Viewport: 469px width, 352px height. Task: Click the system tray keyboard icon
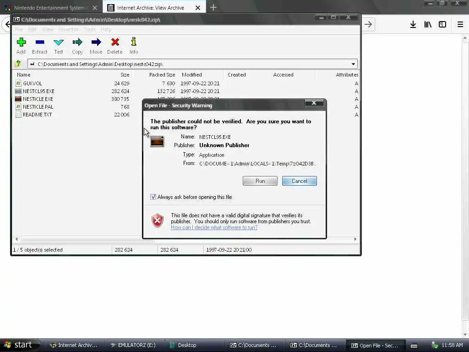[414, 346]
